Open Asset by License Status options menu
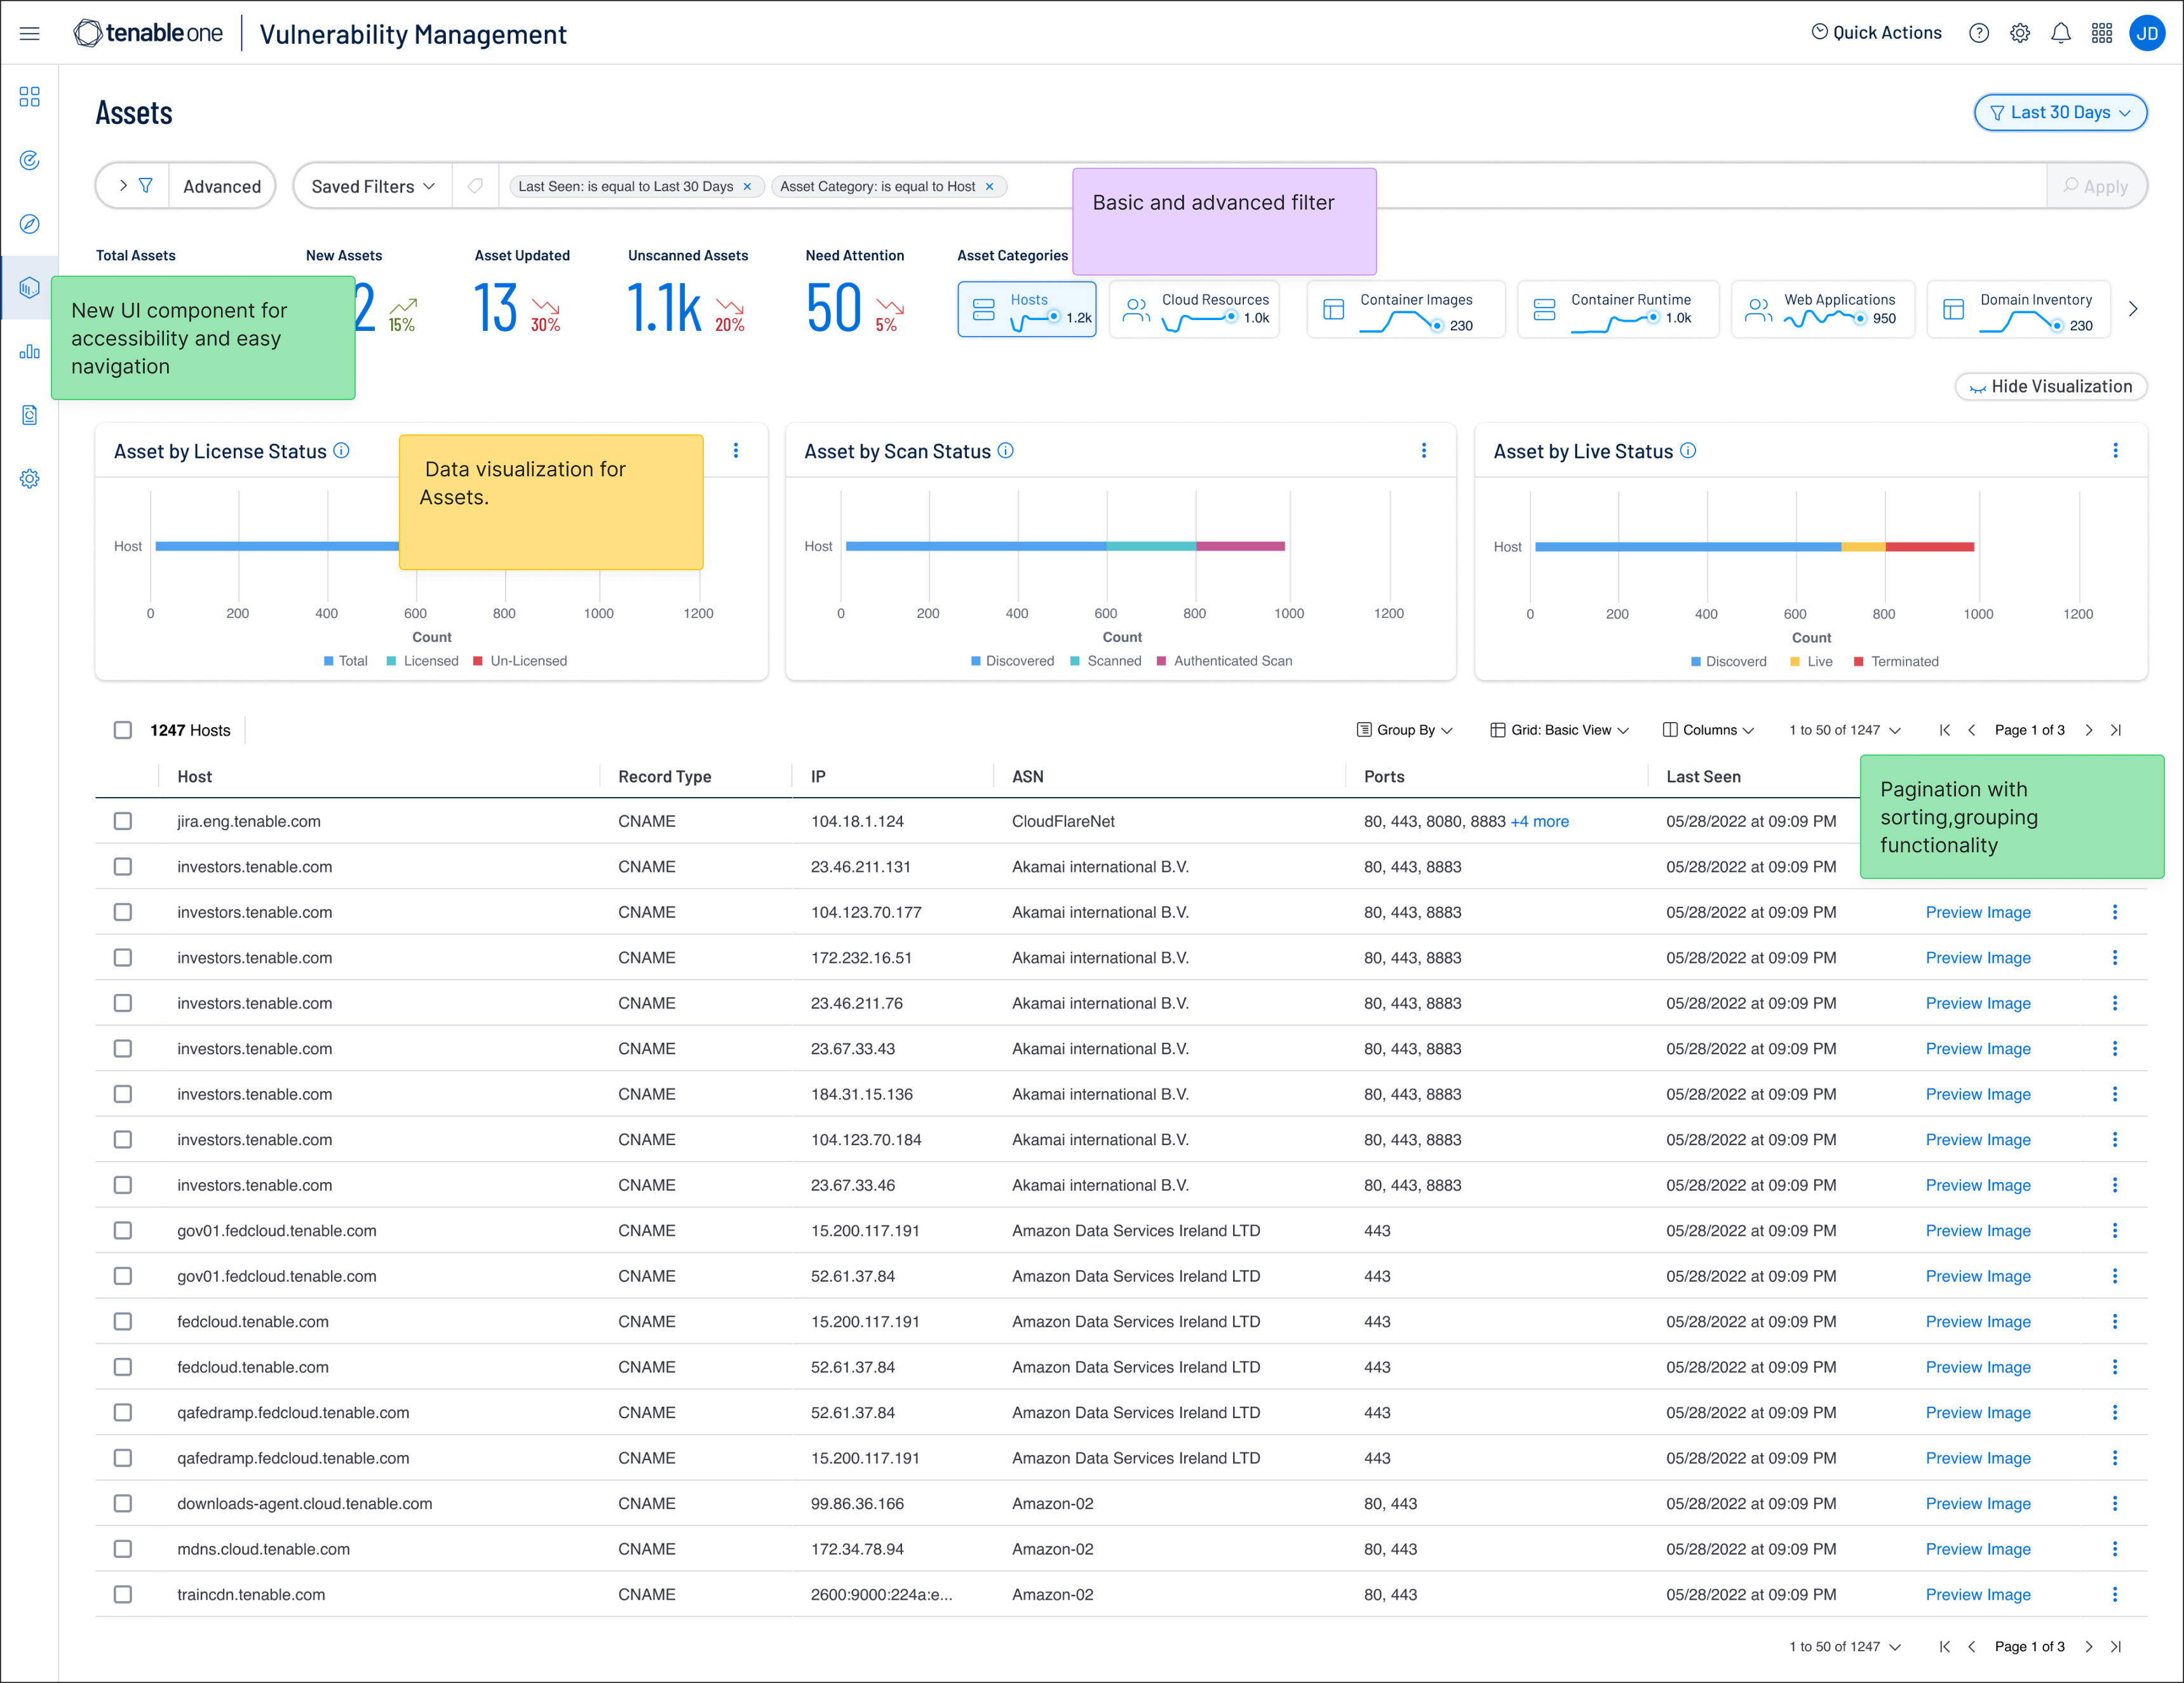This screenshot has height=1683, width=2184. coord(736,451)
